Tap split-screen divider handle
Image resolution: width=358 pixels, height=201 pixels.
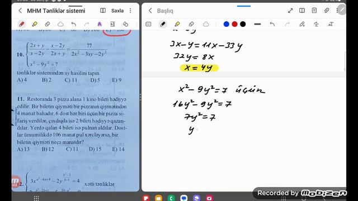140,97
